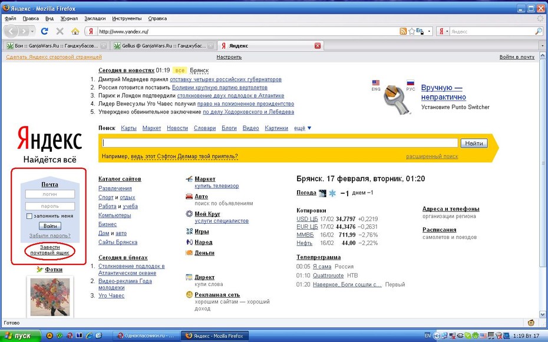This screenshot has width=548, height=342.
Task: Click the orange RSS feed icon in address bar
Action: pyautogui.click(x=403, y=31)
